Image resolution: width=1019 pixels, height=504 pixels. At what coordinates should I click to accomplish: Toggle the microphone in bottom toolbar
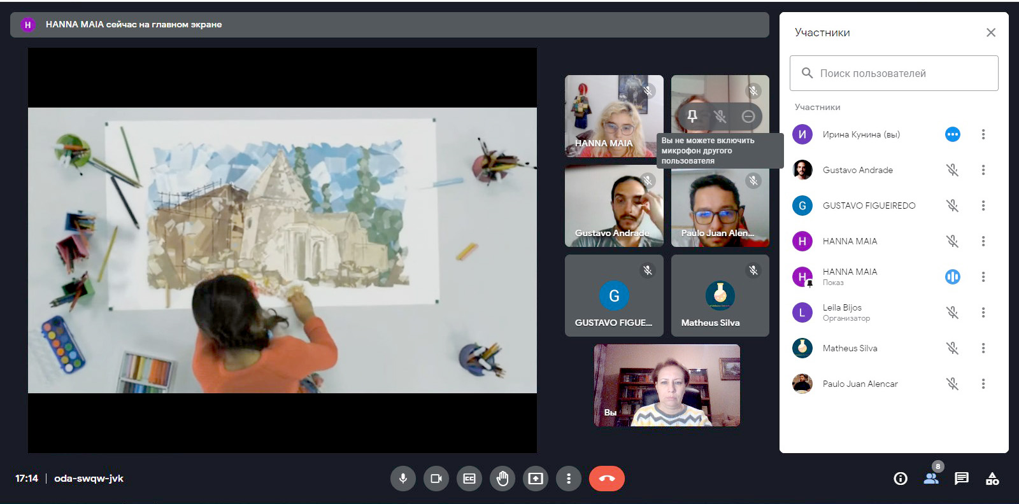click(403, 479)
